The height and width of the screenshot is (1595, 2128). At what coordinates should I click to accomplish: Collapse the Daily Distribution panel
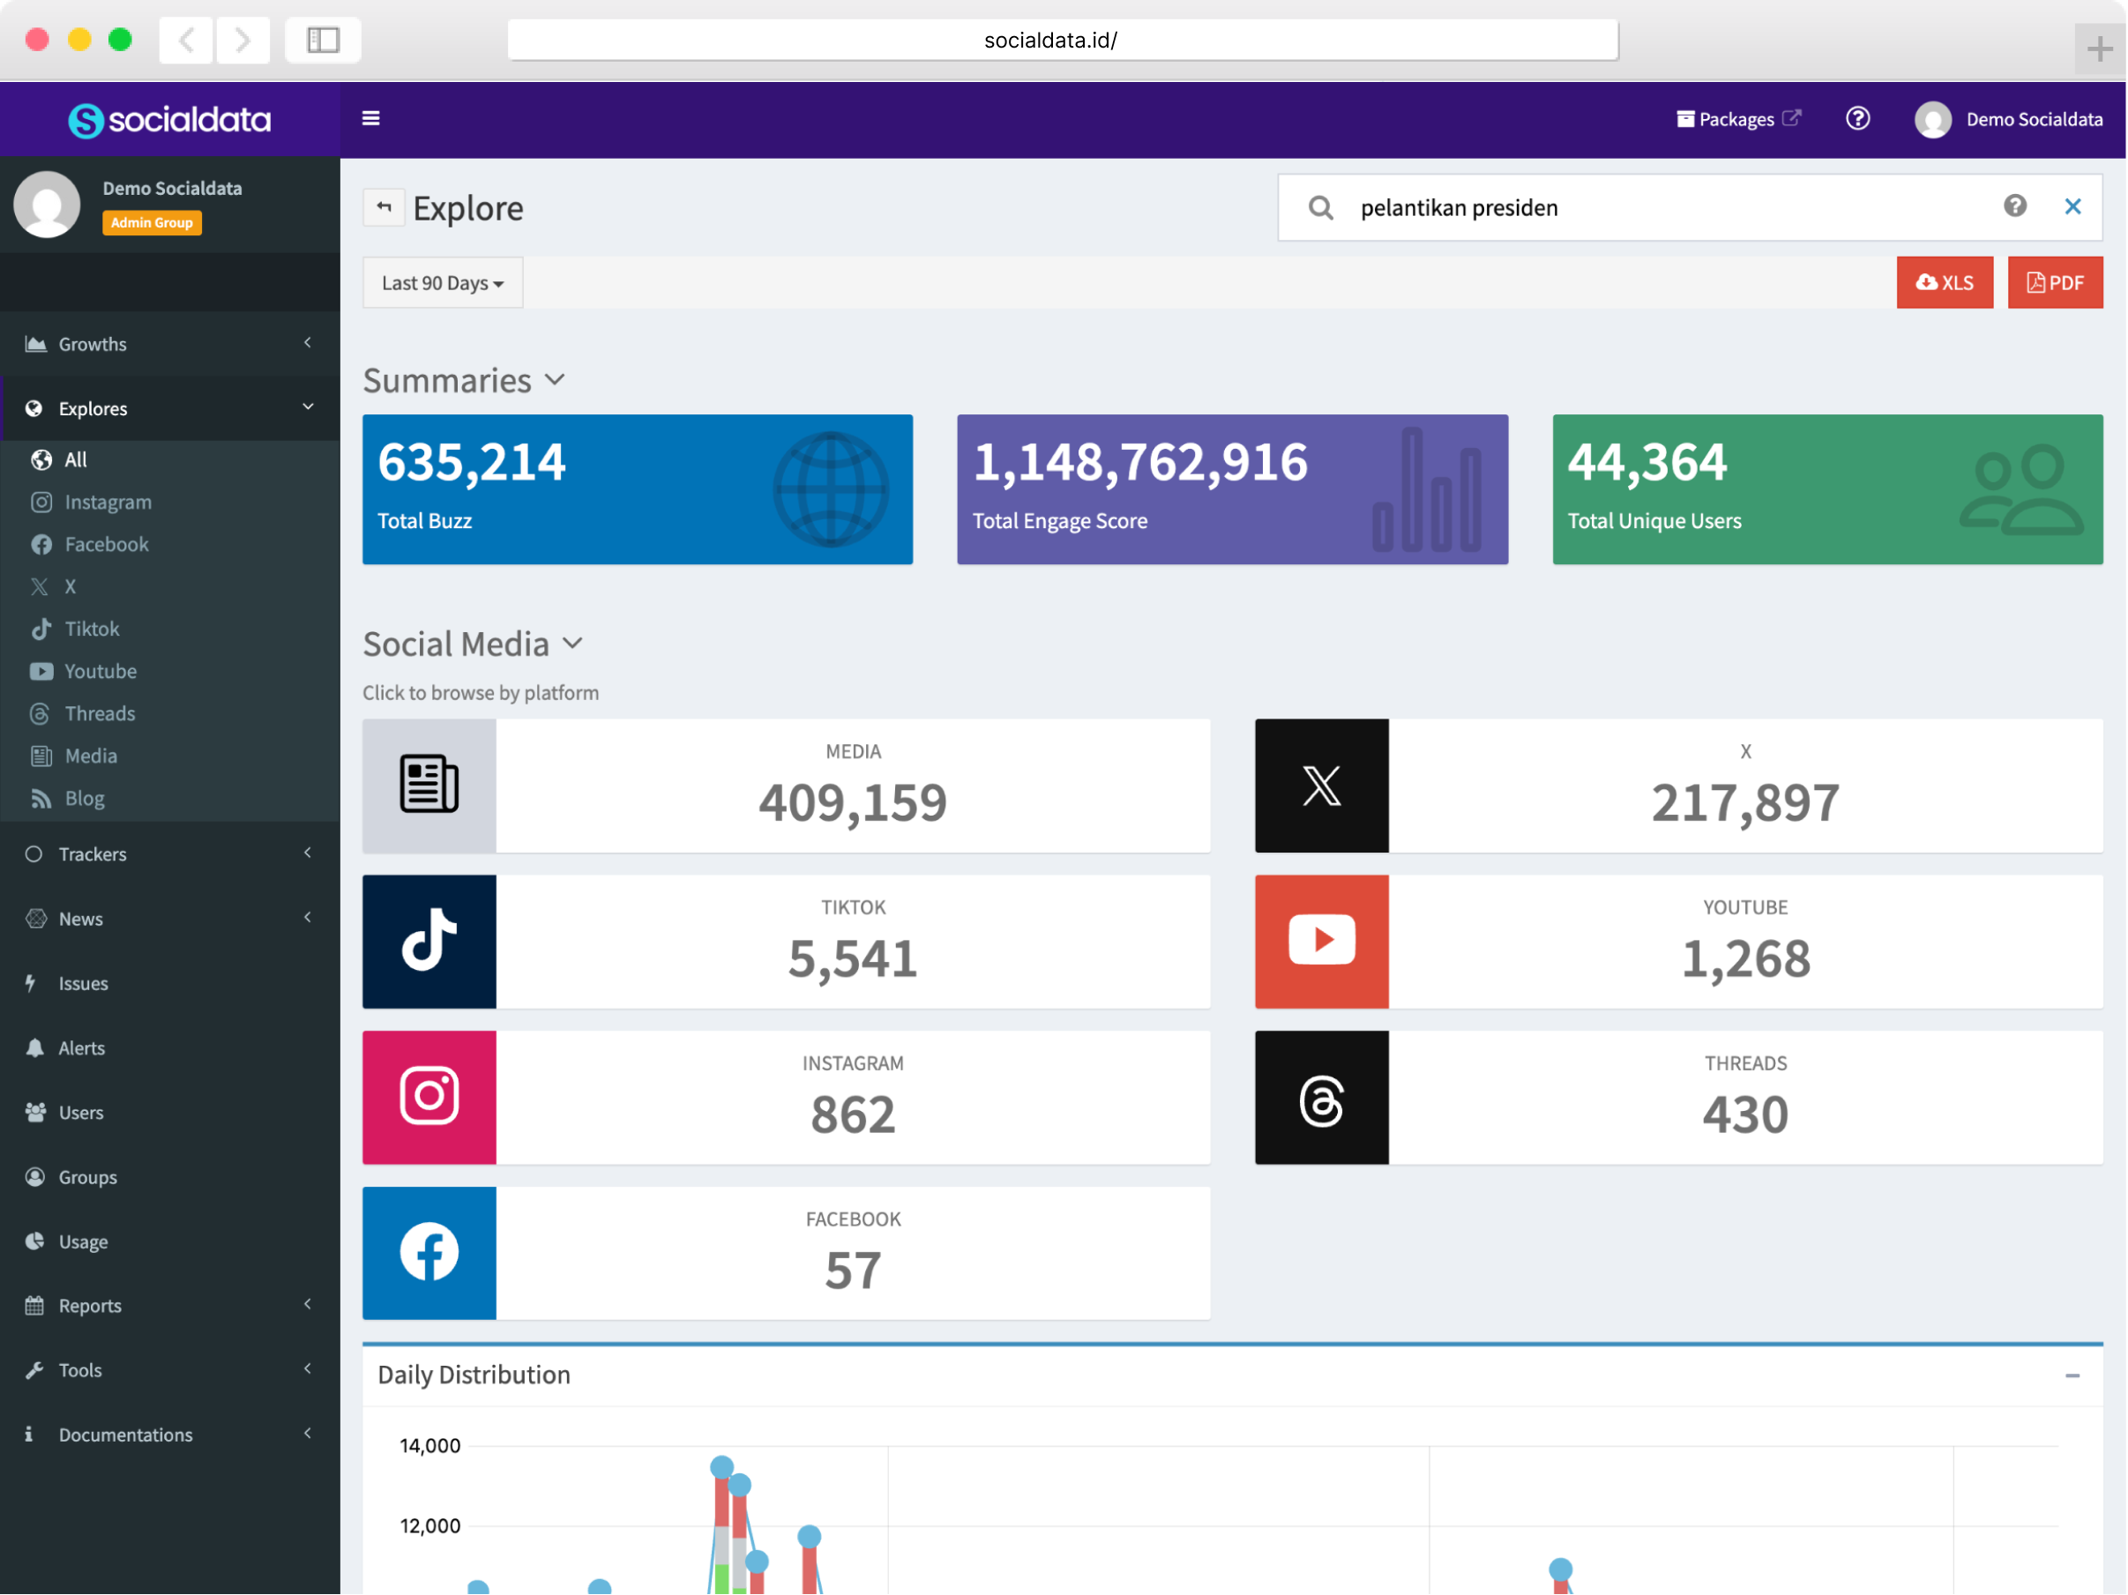[2072, 1375]
